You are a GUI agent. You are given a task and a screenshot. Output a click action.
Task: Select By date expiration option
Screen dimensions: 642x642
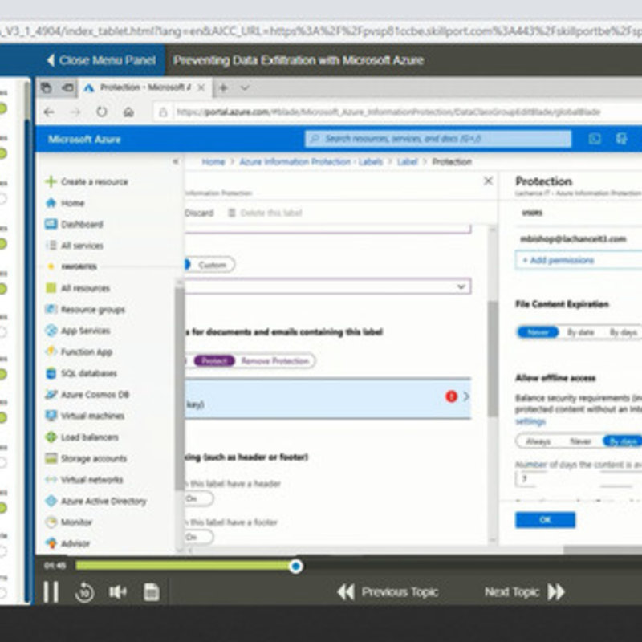[580, 332]
